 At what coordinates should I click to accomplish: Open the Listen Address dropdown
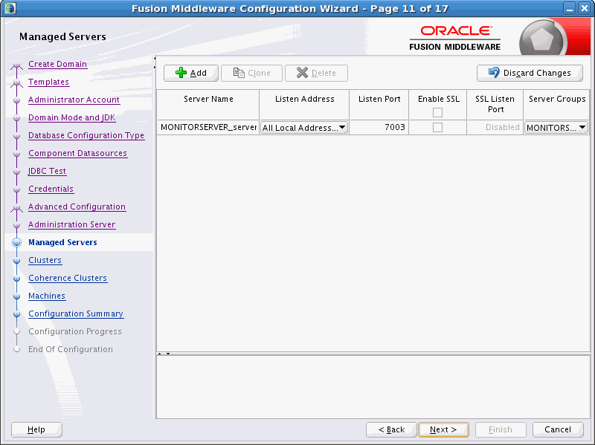(304, 128)
